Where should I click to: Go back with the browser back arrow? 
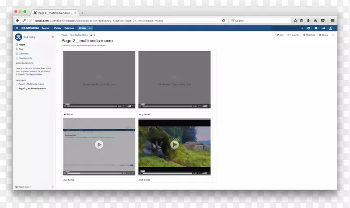click(x=18, y=21)
